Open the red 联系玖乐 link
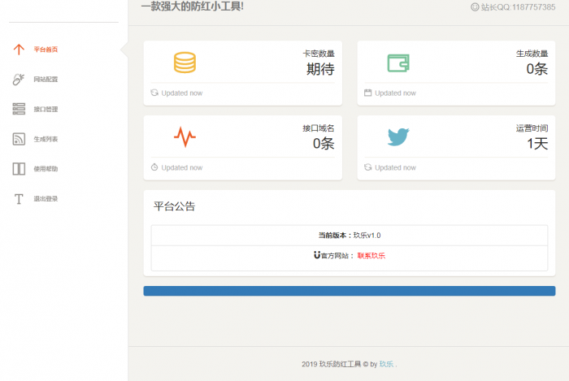 (x=371, y=256)
